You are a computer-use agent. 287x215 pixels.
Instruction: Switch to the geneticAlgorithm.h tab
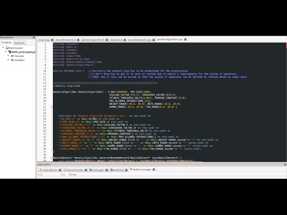93,40
